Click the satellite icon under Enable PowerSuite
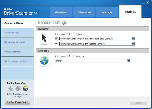The height and width of the screenshot is (109, 152). (10, 89)
